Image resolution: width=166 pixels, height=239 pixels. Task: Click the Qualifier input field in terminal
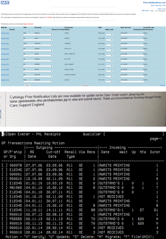[x=134, y=134]
